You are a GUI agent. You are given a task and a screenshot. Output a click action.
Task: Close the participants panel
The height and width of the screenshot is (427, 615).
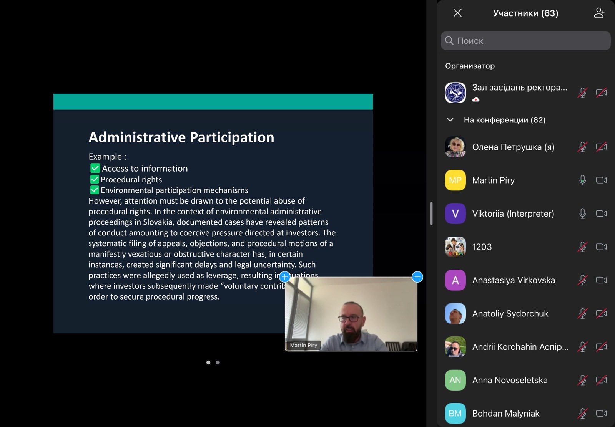pyautogui.click(x=457, y=13)
